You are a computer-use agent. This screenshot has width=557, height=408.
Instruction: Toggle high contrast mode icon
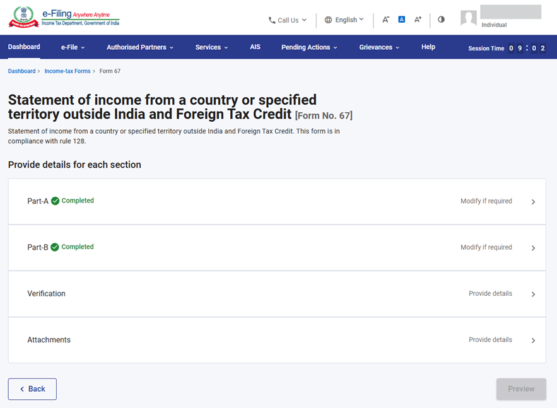(441, 20)
